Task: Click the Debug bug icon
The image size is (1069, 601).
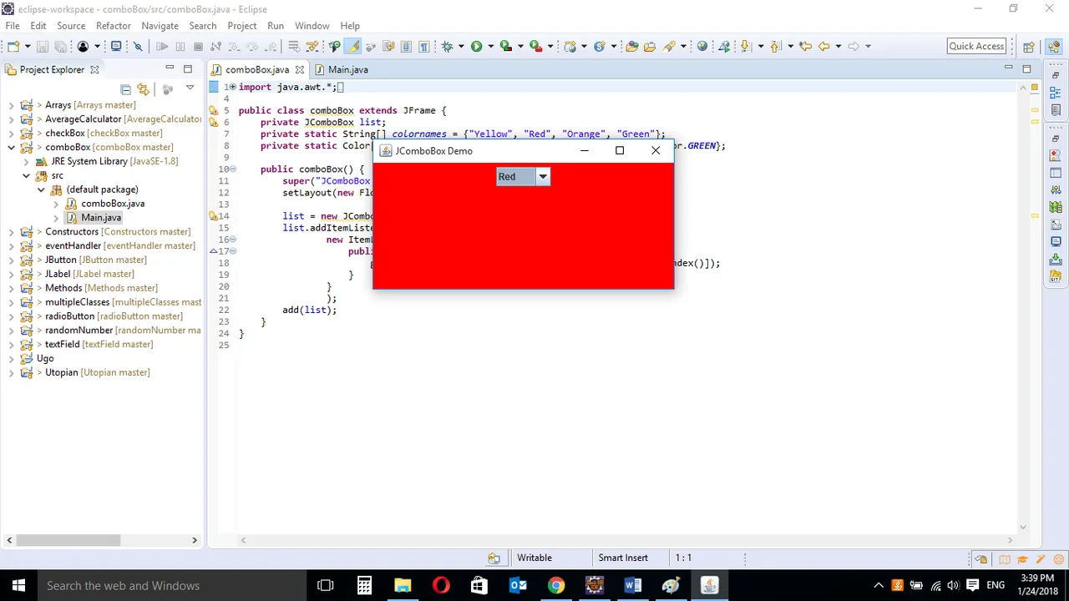Action: [x=447, y=47]
